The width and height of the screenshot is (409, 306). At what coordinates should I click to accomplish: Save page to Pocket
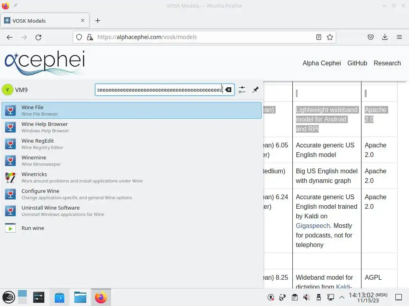tap(371, 37)
